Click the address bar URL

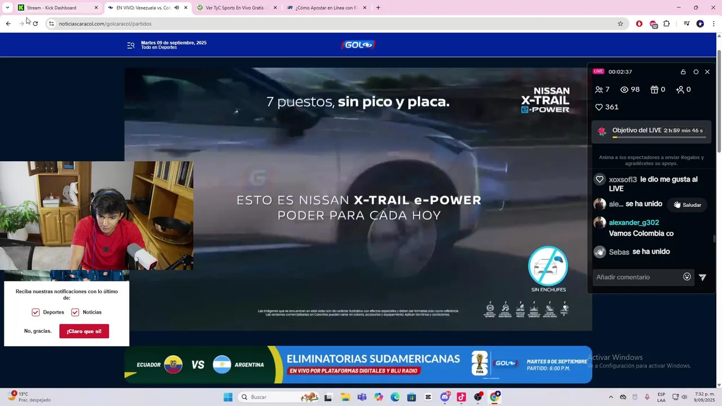pos(105,24)
